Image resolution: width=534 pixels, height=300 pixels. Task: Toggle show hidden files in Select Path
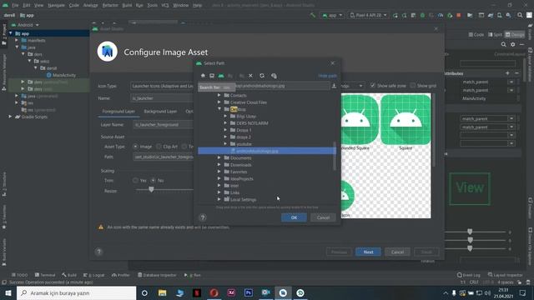(274, 76)
